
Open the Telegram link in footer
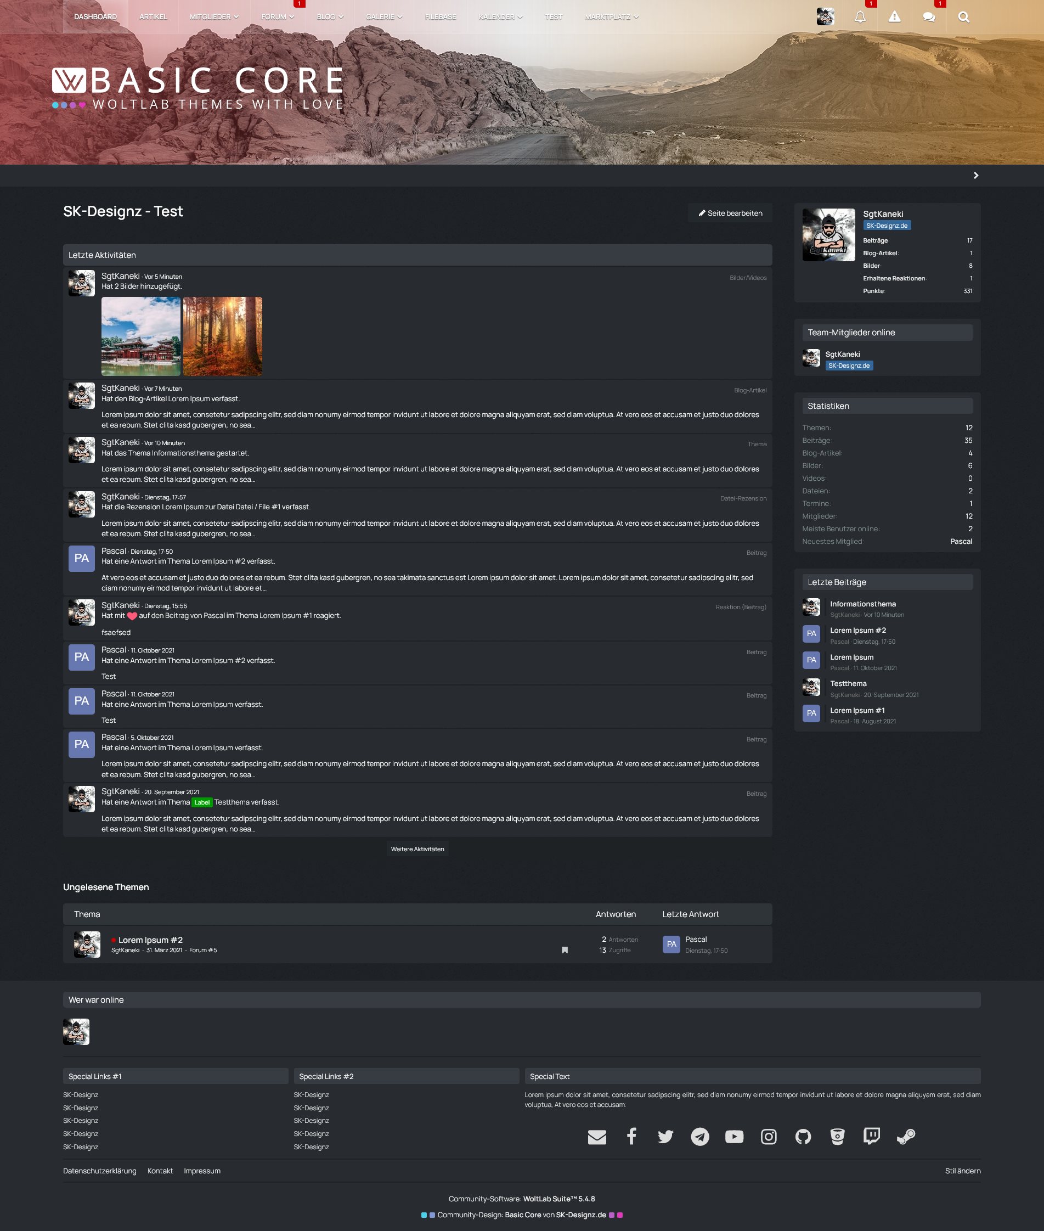tap(699, 1136)
